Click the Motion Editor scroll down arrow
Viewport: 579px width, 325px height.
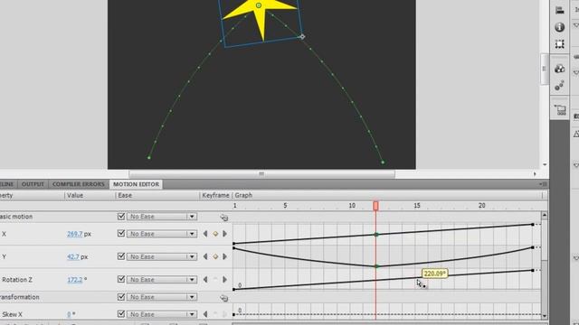545,316
